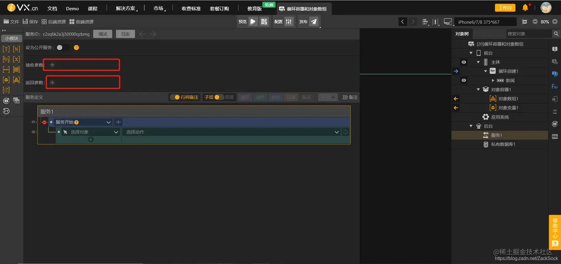Expand the 新闻 tree node
This screenshot has width=561, height=264.
(493, 80)
